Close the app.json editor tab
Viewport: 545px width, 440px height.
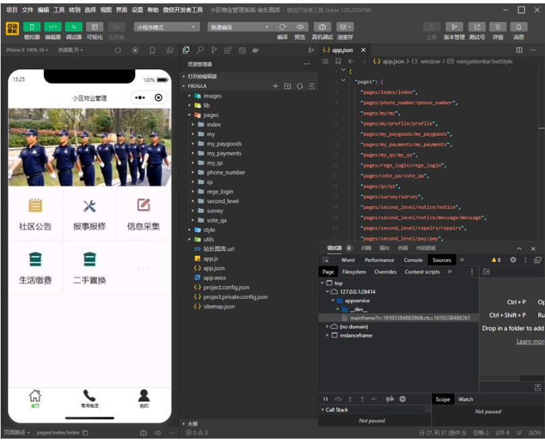[x=364, y=50]
